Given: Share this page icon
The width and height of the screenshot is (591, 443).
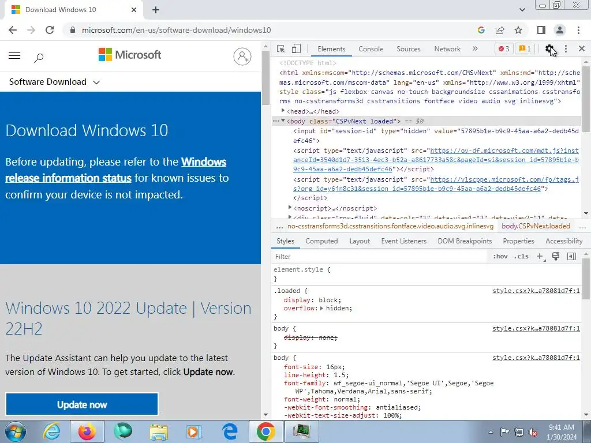Looking at the screenshot, I should pyautogui.click(x=500, y=30).
